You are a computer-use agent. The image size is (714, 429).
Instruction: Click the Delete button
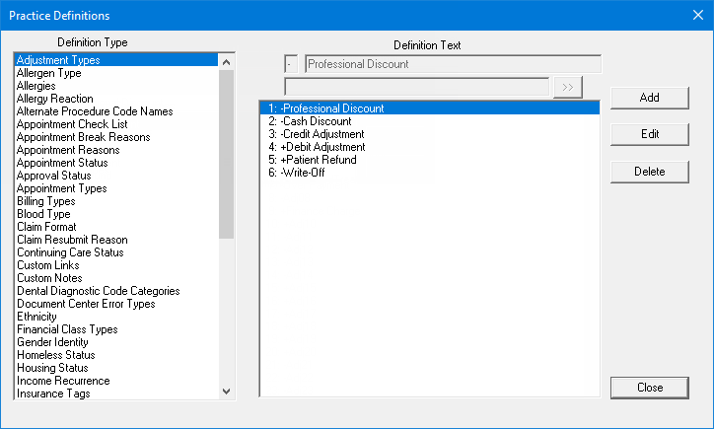click(649, 171)
